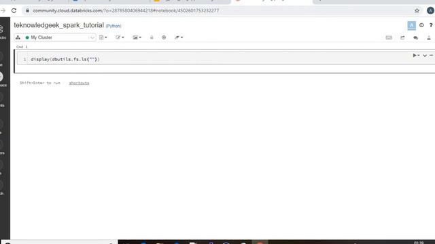Minimize the cell with the dash icon
The width and height of the screenshot is (435, 244).
(431, 56)
